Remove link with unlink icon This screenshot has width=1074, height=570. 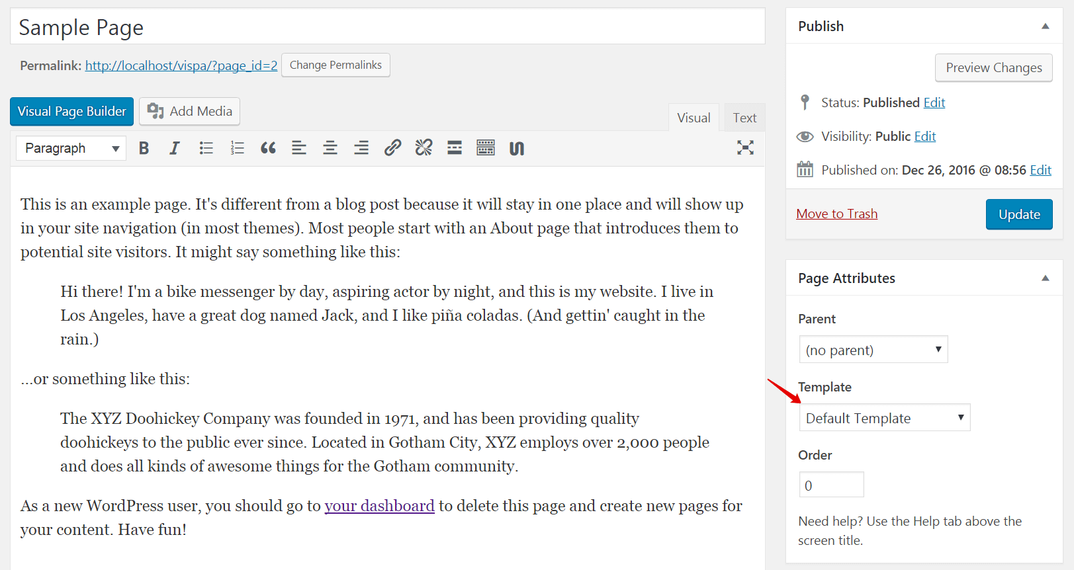coord(424,147)
